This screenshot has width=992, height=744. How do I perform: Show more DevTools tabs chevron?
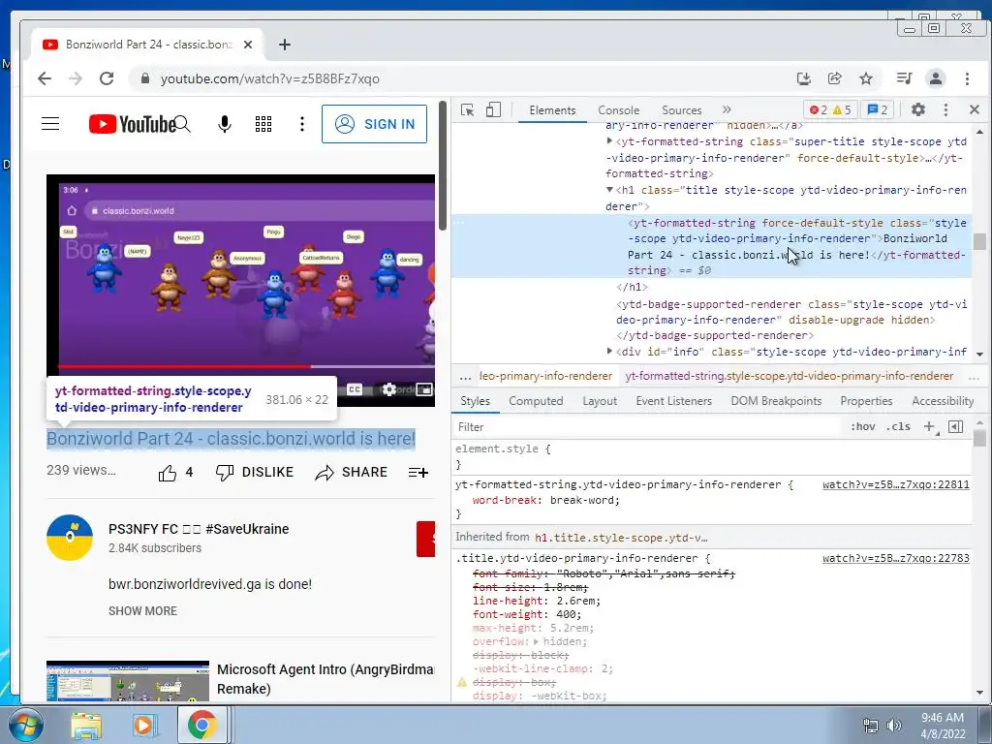pos(727,110)
